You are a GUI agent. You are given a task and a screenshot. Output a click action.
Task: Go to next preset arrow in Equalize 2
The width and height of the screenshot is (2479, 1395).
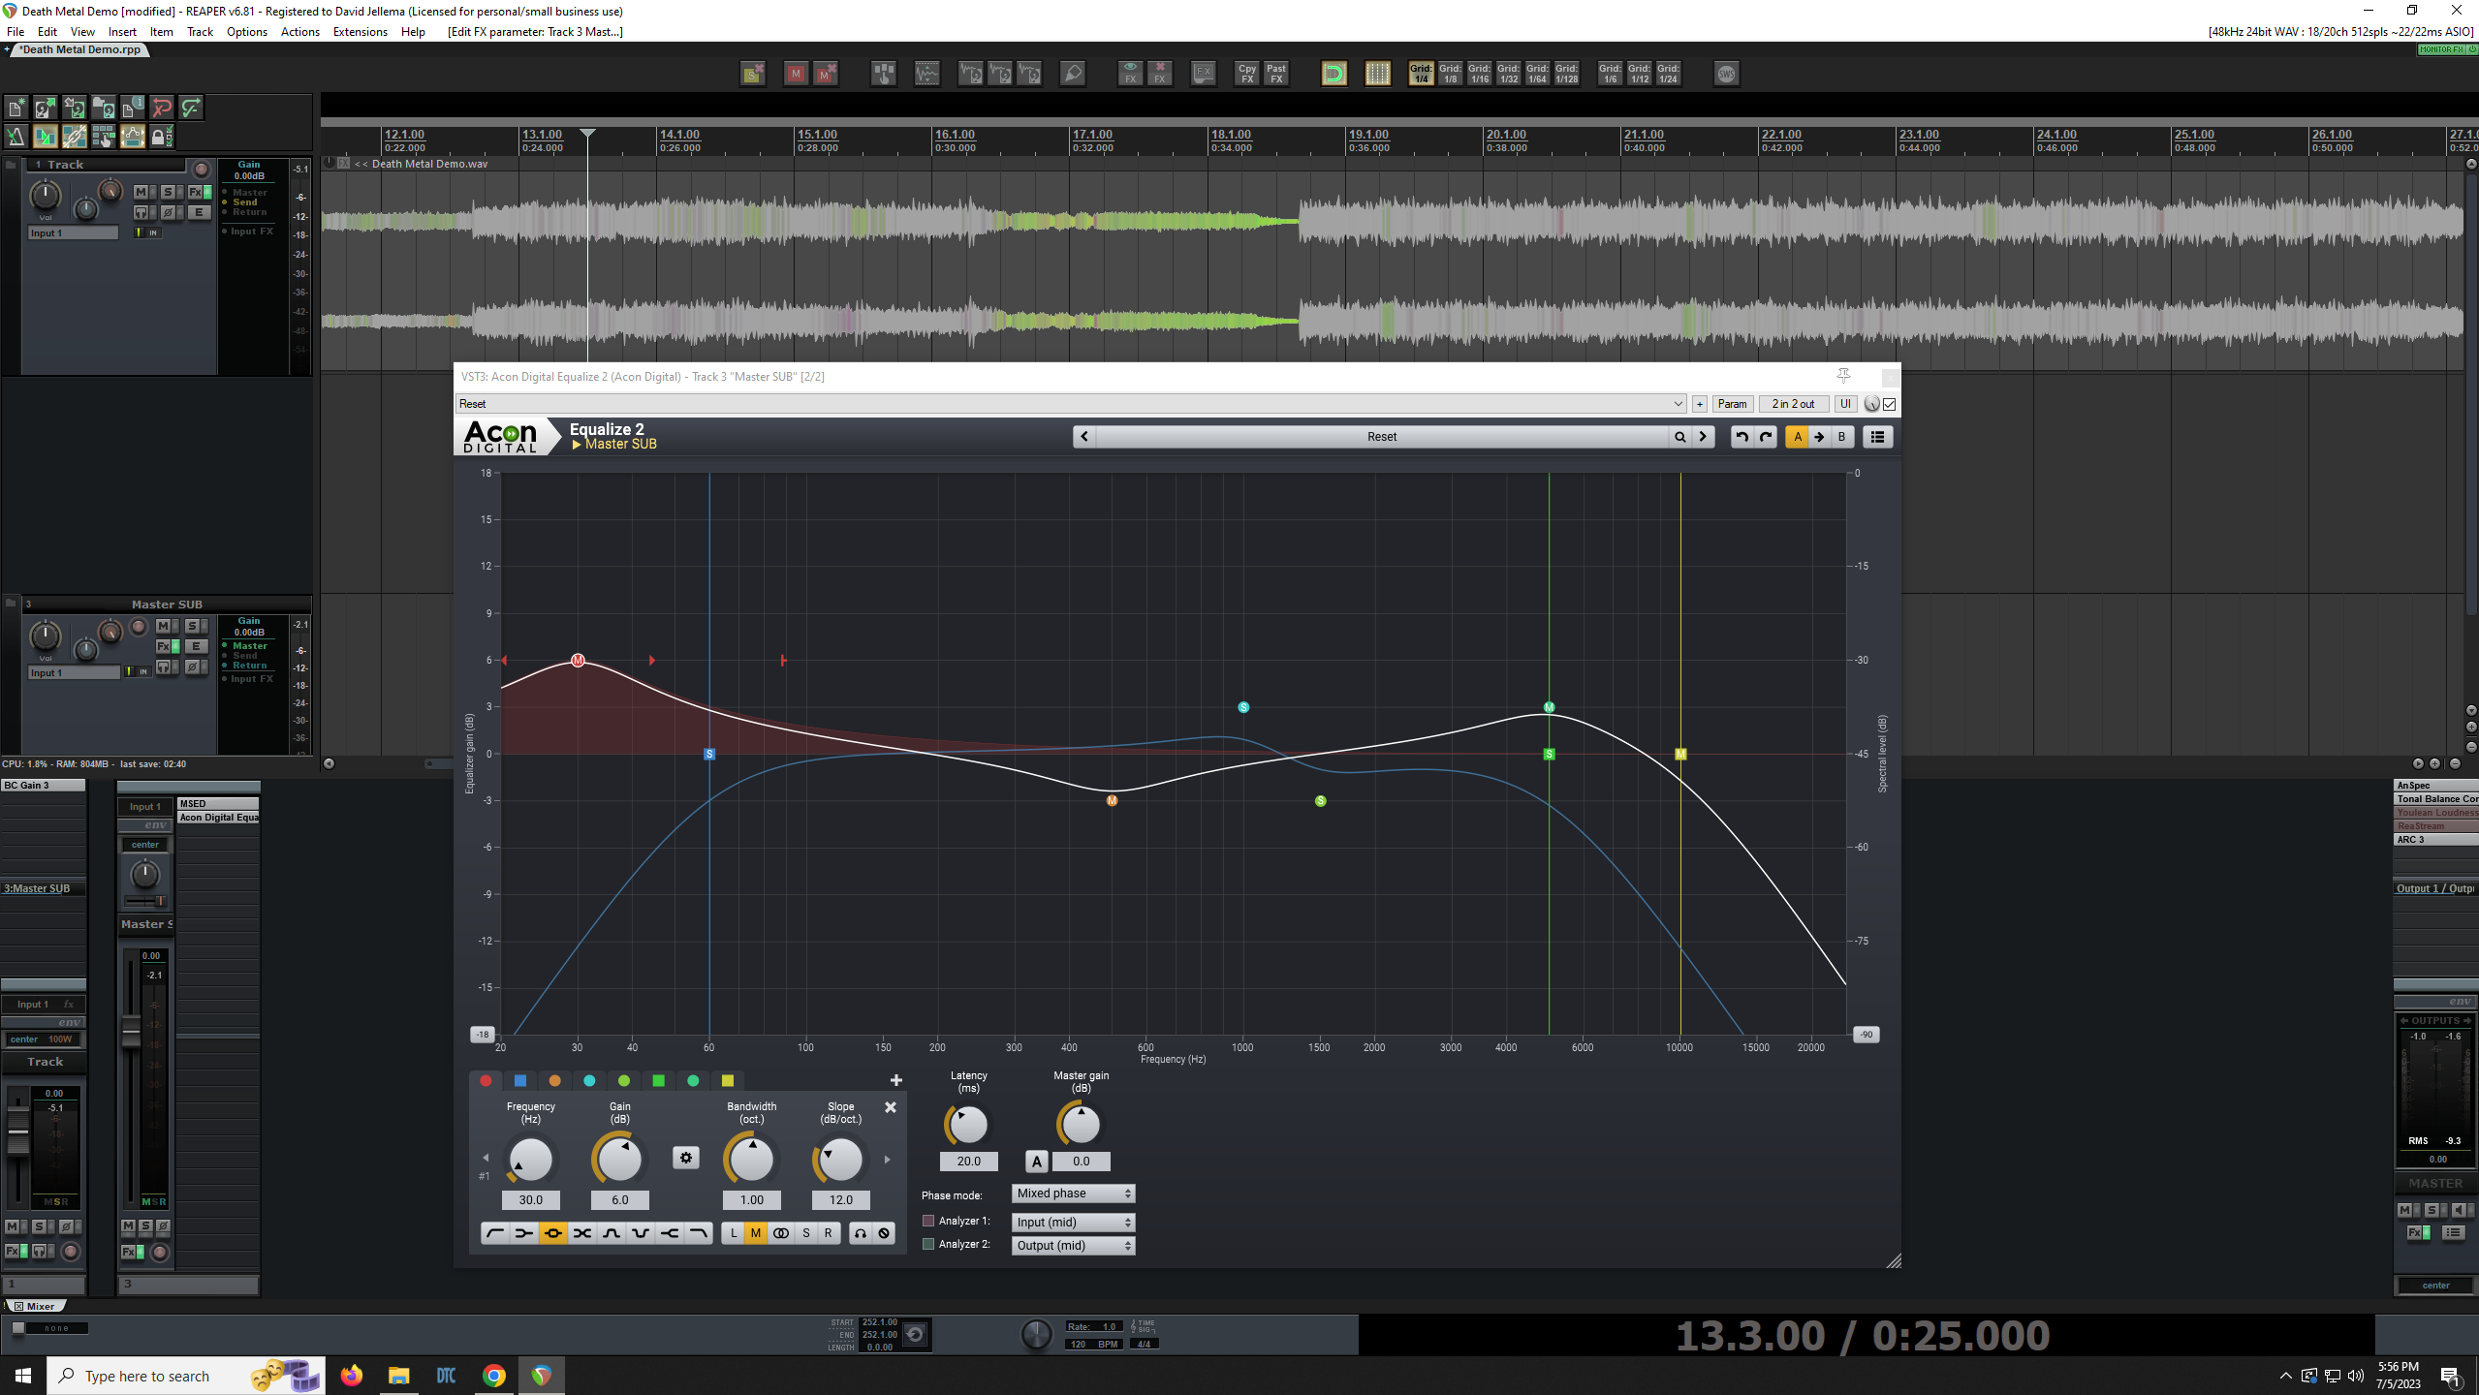click(x=1703, y=437)
